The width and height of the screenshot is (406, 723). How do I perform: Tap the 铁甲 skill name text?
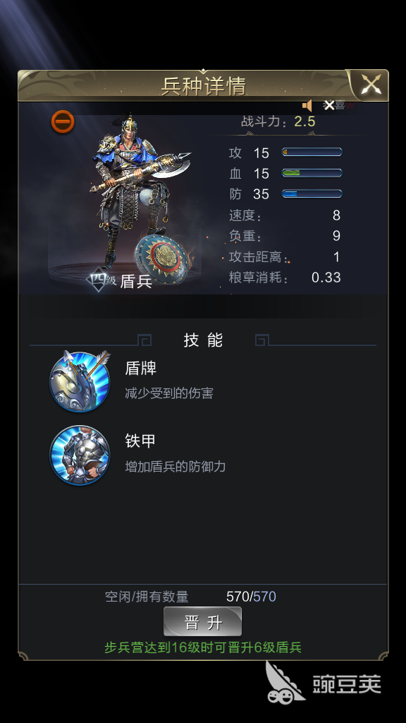[141, 441]
